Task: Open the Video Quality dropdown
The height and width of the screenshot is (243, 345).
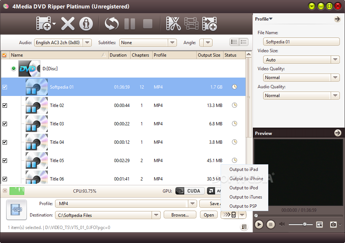Action: tap(335, 78)
